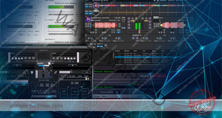Click the On Chill album art thumbnail

(x=88, y=19)
